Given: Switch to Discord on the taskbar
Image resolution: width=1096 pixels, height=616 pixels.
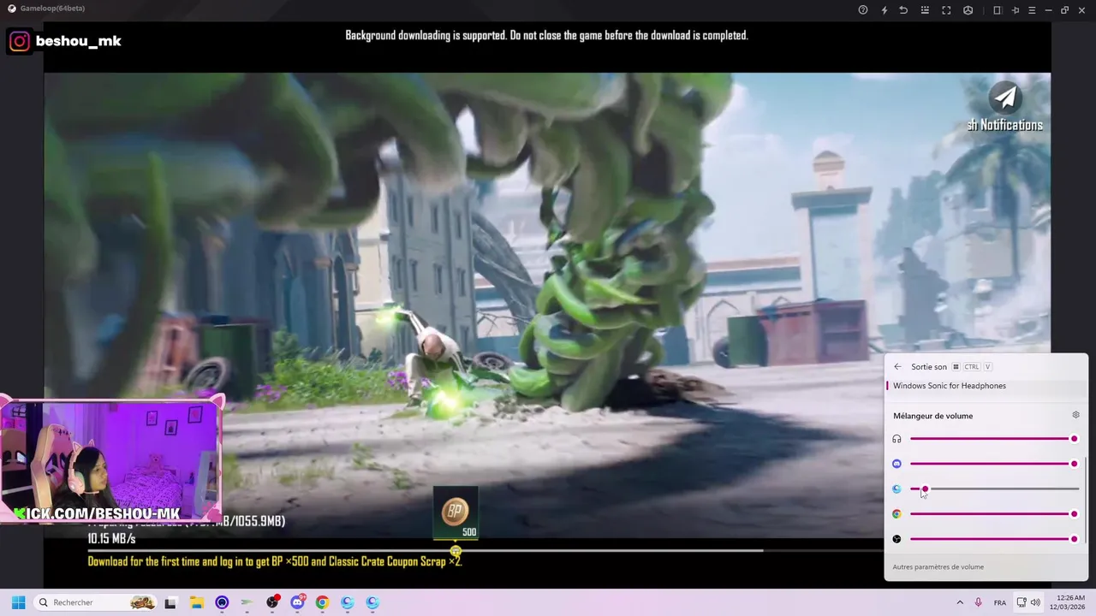Looking at the screenshot, I should click(x=297, y=602).
